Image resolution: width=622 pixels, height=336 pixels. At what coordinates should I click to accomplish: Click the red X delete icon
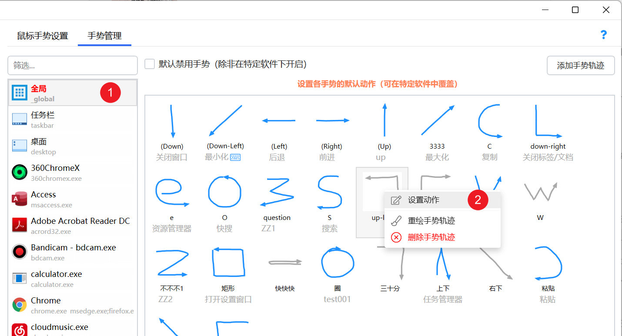click(x=396, y=237)
